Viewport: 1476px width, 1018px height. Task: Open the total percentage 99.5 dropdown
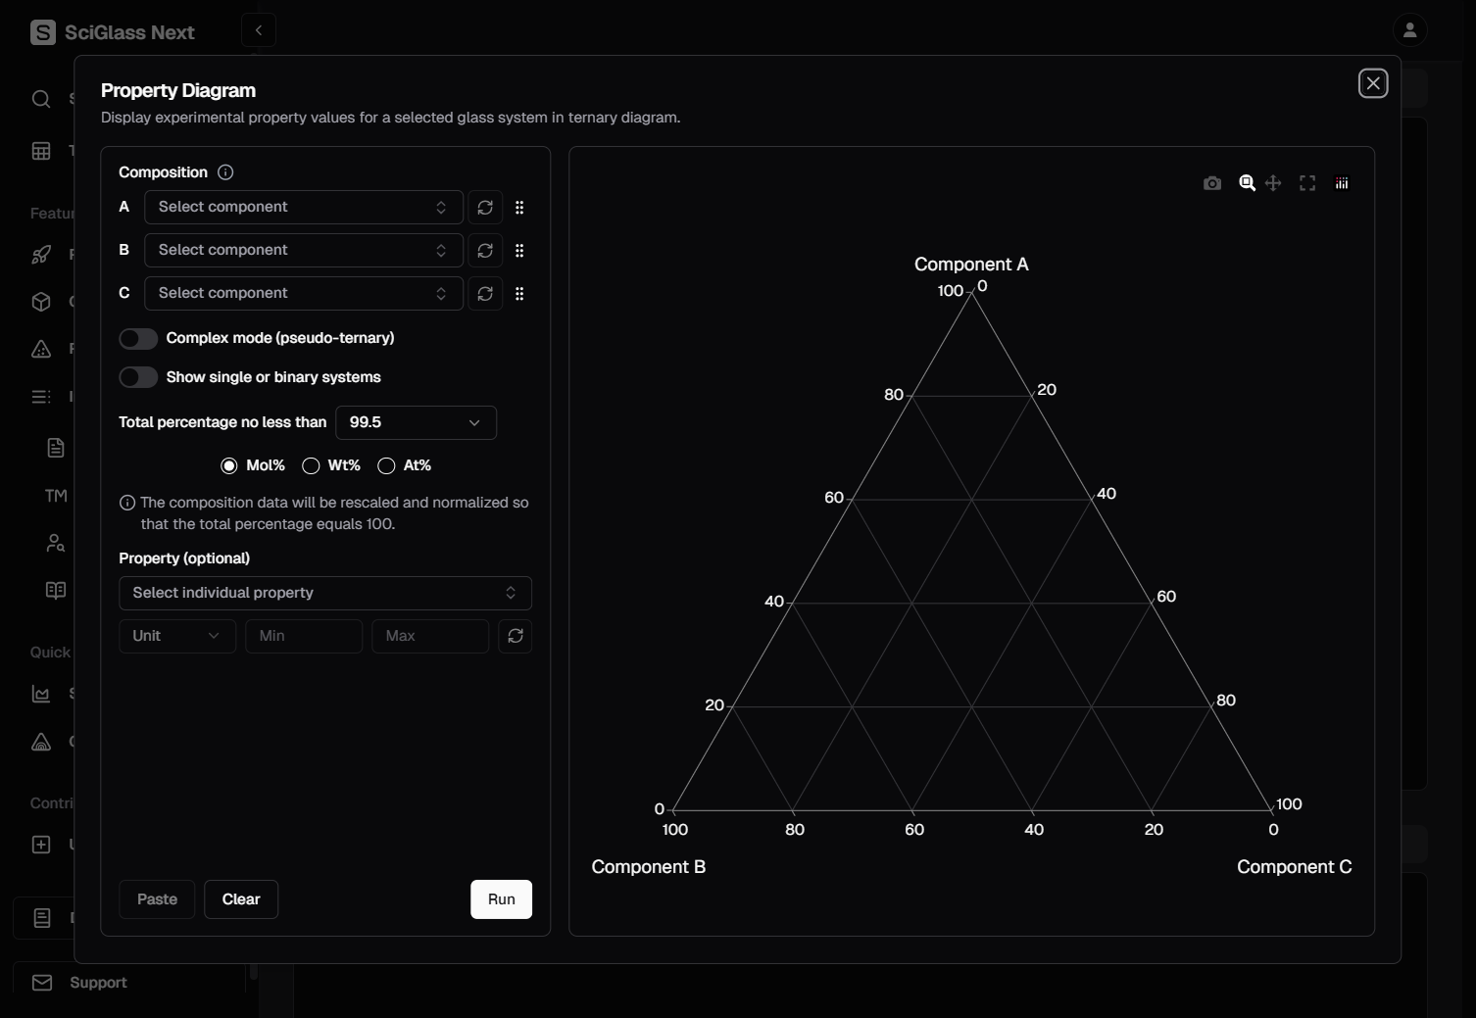416,423
